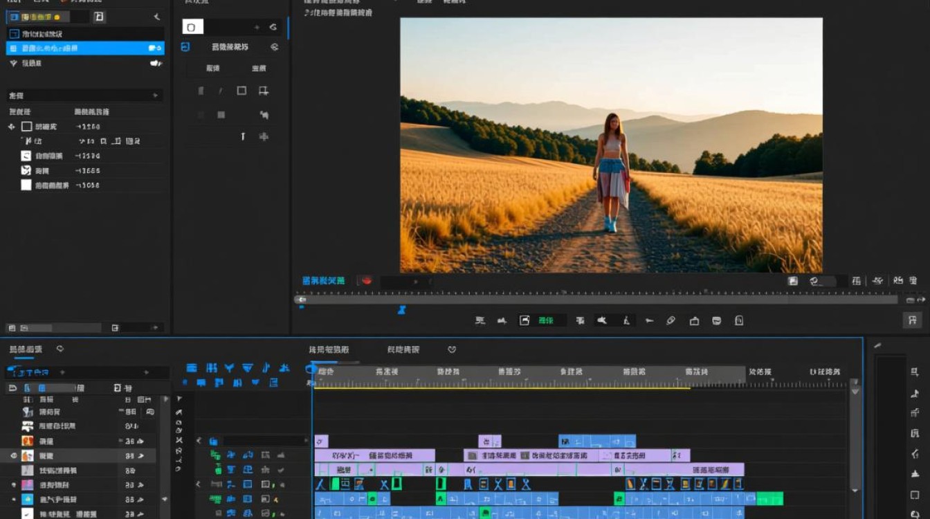Click the bottom icon in the right sidebar strip
Screen dimensions: 930x519
pos(915,513)
